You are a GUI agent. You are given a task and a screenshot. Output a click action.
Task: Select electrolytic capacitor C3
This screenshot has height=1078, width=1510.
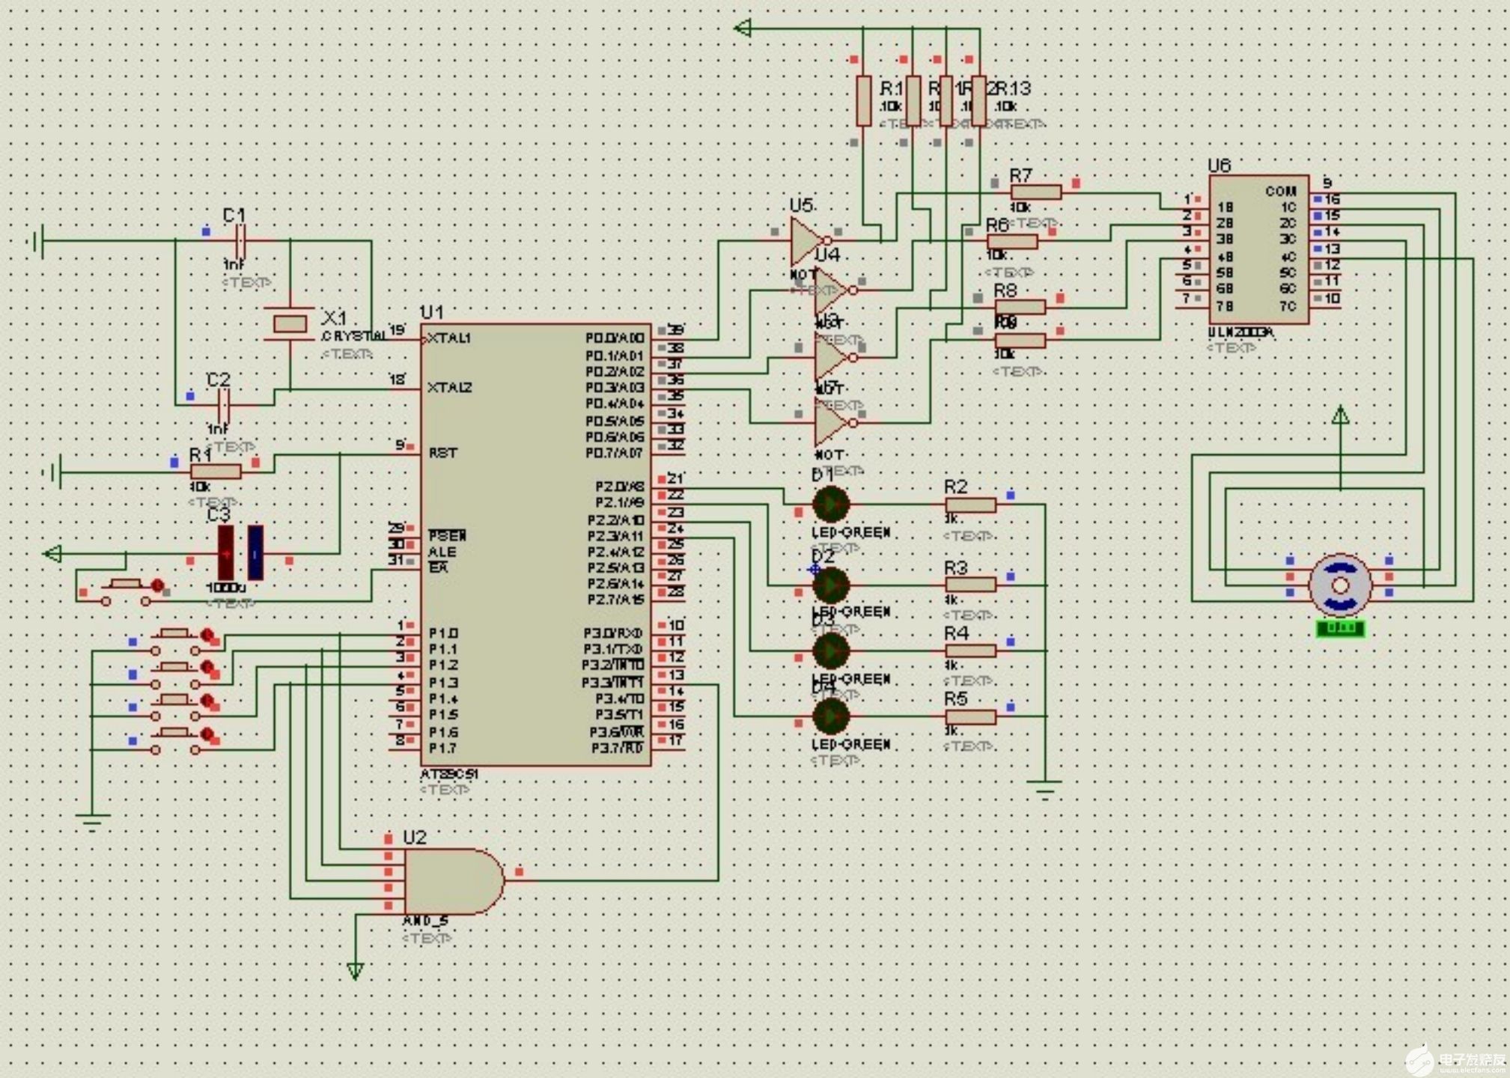coord(240,553)
